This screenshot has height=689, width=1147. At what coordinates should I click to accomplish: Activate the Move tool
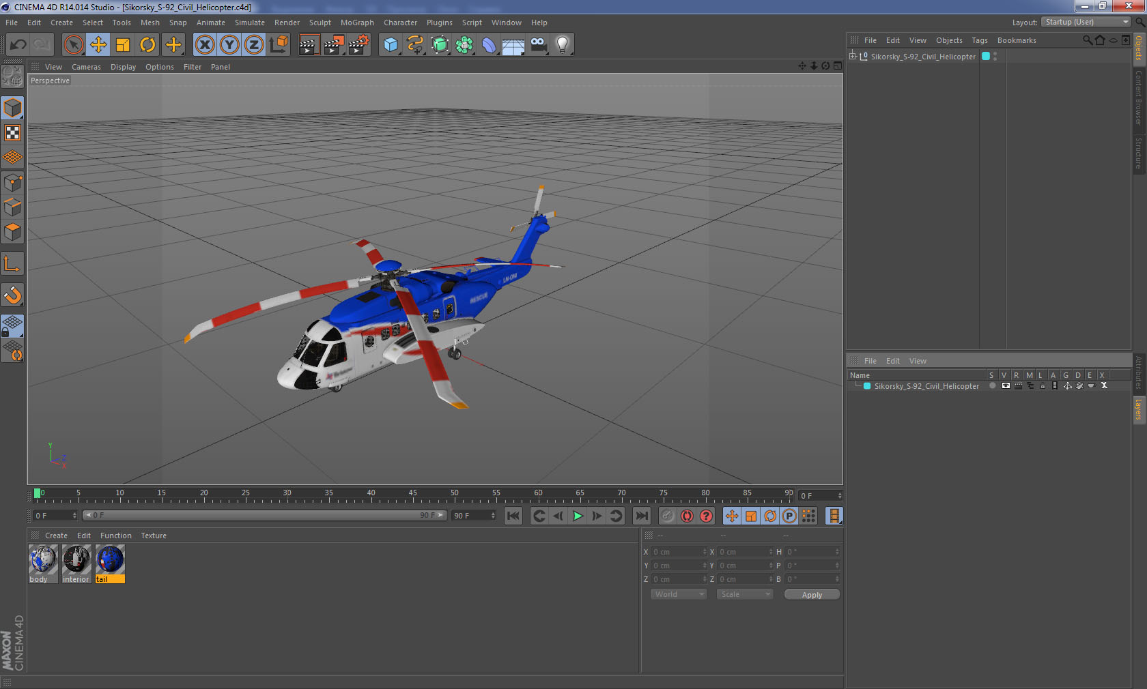pyautogui.click(x=98, y=45)
